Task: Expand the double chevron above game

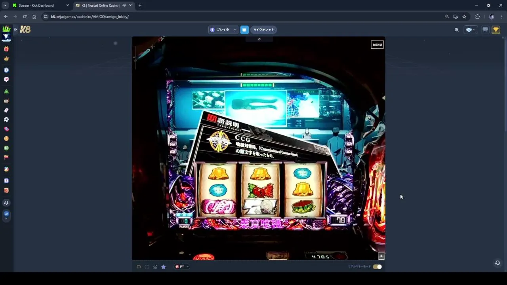Action: 259,39
